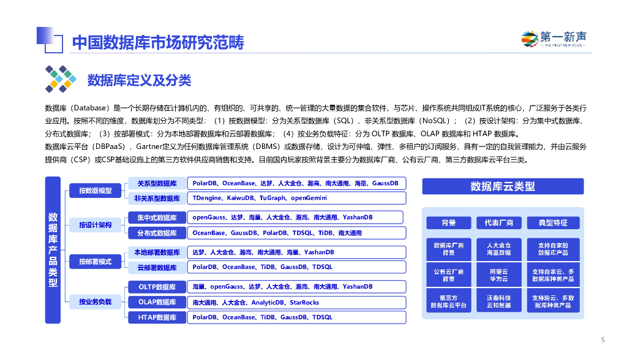Screen dimensions: 627x353
Task: Click the 背景 column header
Action: (x=449, y=223)
